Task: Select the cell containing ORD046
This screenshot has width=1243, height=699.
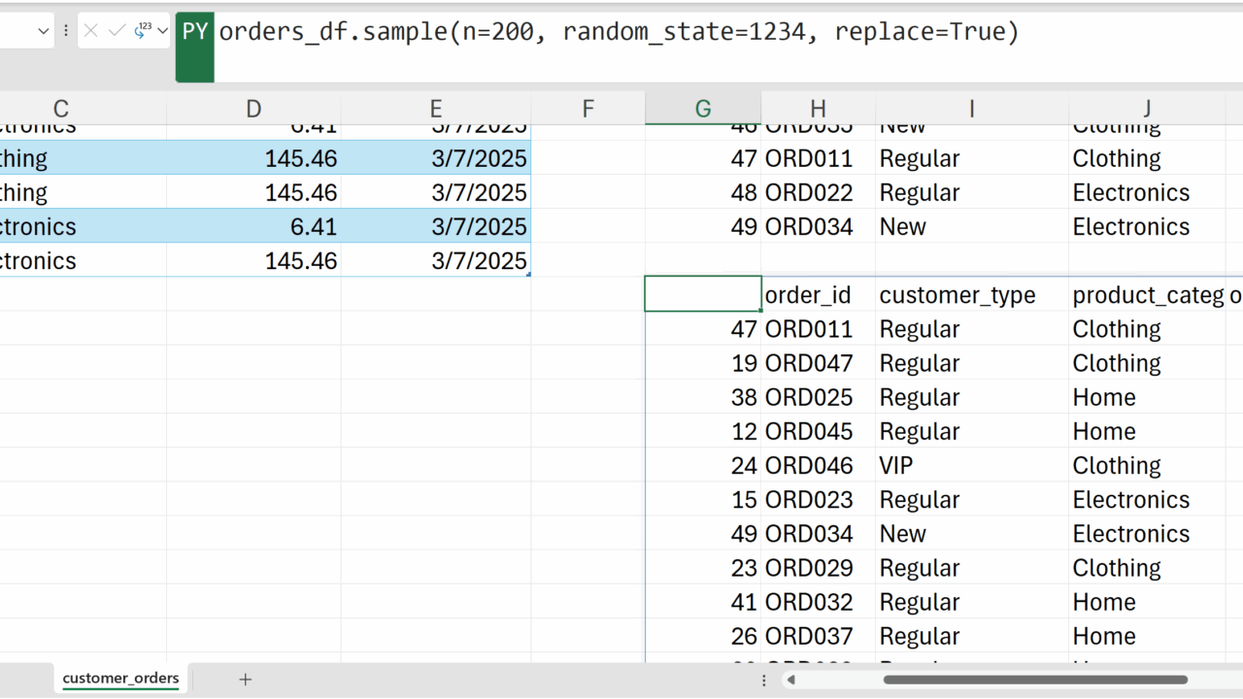Action: pos(818,466)
